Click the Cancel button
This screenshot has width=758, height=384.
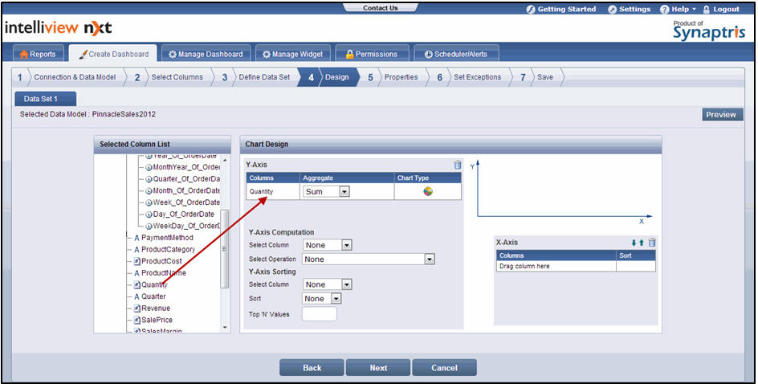444,368
